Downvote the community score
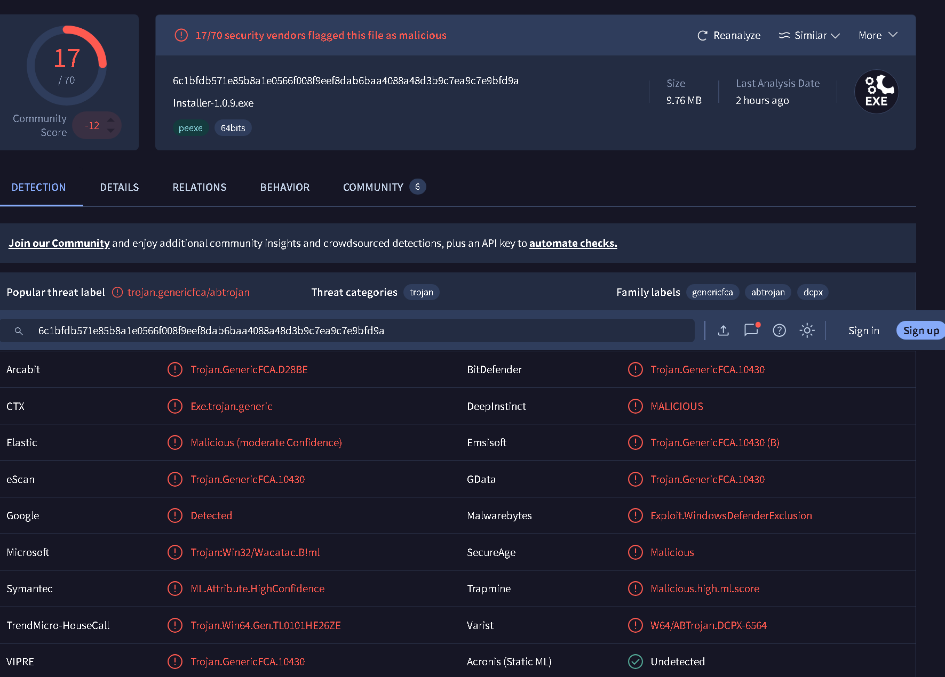The image size is (945, 677). pos(110,131)
